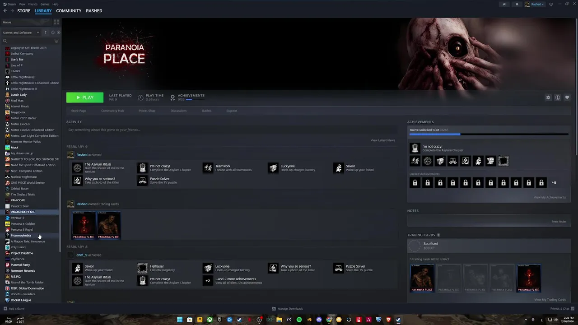Click the Add a Game plus icon
The height and width of the screenshot is (325, 578).
tap(5, 309)
